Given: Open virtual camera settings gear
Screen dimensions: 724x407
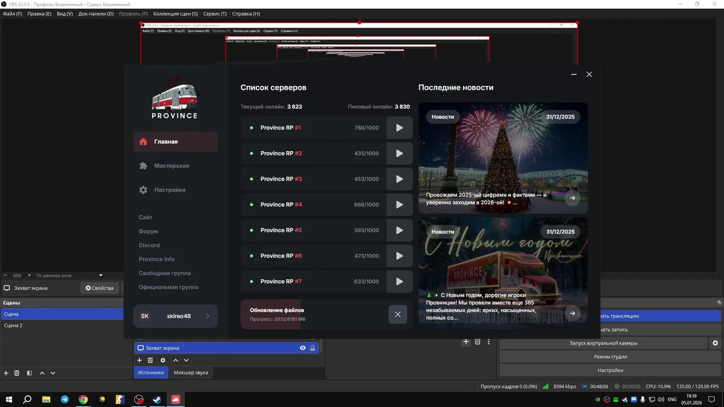Looking at the screenshot, I should tap(716, 343).
